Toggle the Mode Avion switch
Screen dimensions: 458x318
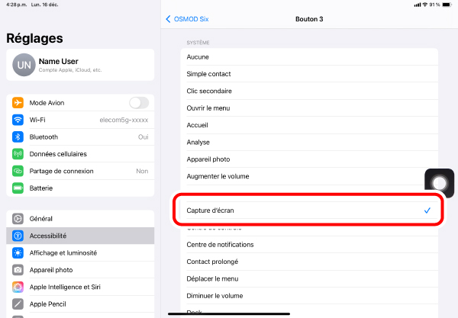pos(139,103)
